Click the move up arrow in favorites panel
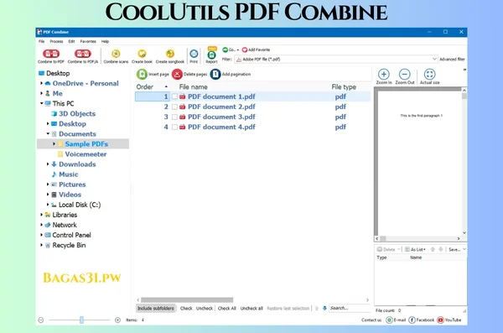This screenshot has width=503, height=333. pyautogui.click(x=433, y=249)
